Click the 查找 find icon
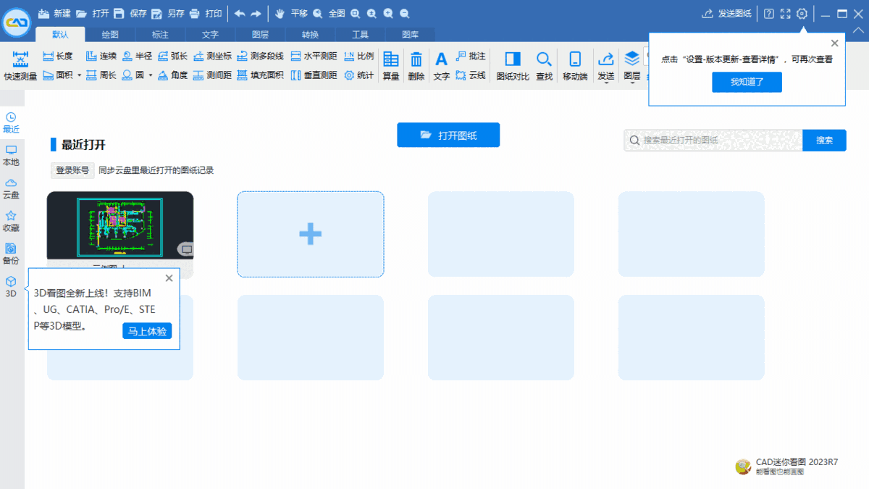The height and width of the screenshot is (489, 869). coord(544,64)
